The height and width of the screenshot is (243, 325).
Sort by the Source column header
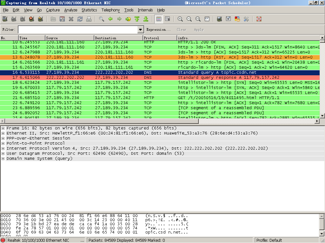coord(70,38)
